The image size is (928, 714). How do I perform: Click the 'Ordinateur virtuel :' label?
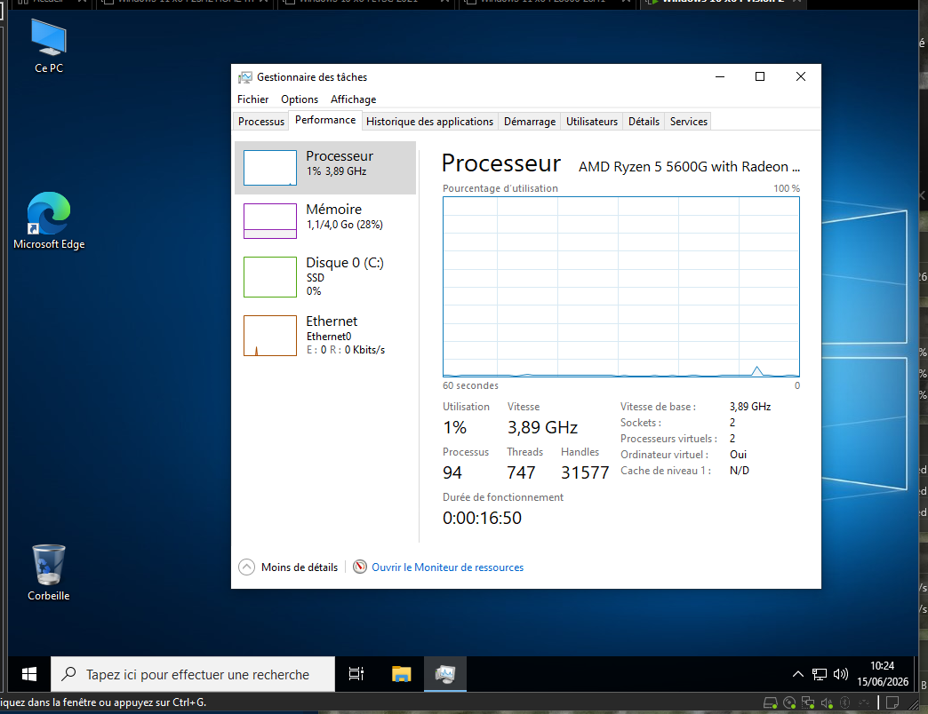(664, 455)
